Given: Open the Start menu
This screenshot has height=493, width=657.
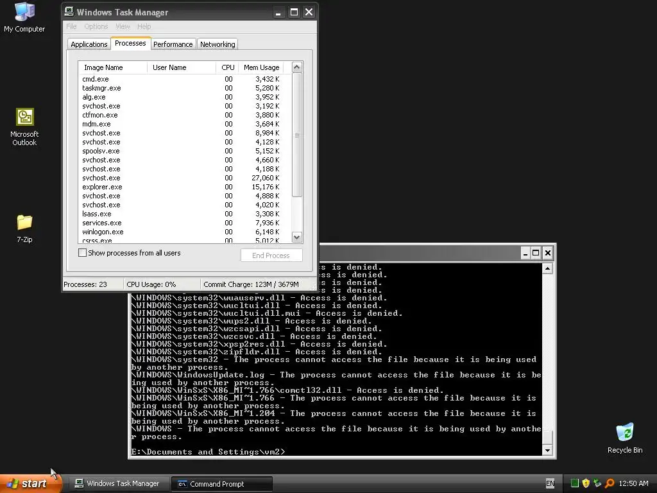Looking at the screenshot, I should pos(30,483).
